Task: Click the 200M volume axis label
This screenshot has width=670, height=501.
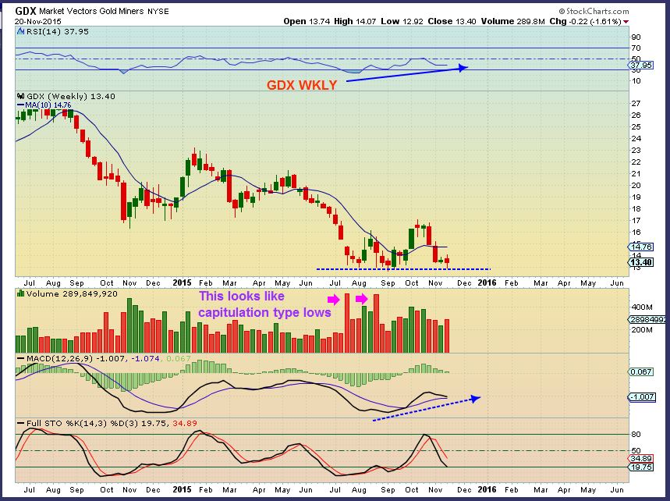Action: pos(642,330)
